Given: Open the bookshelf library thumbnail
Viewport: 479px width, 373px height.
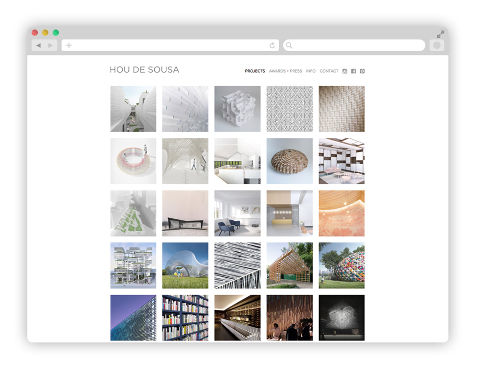Looking at the screenshot, I should tap(185, 318).
